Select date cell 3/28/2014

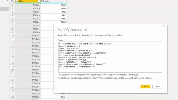pos(28,97)
